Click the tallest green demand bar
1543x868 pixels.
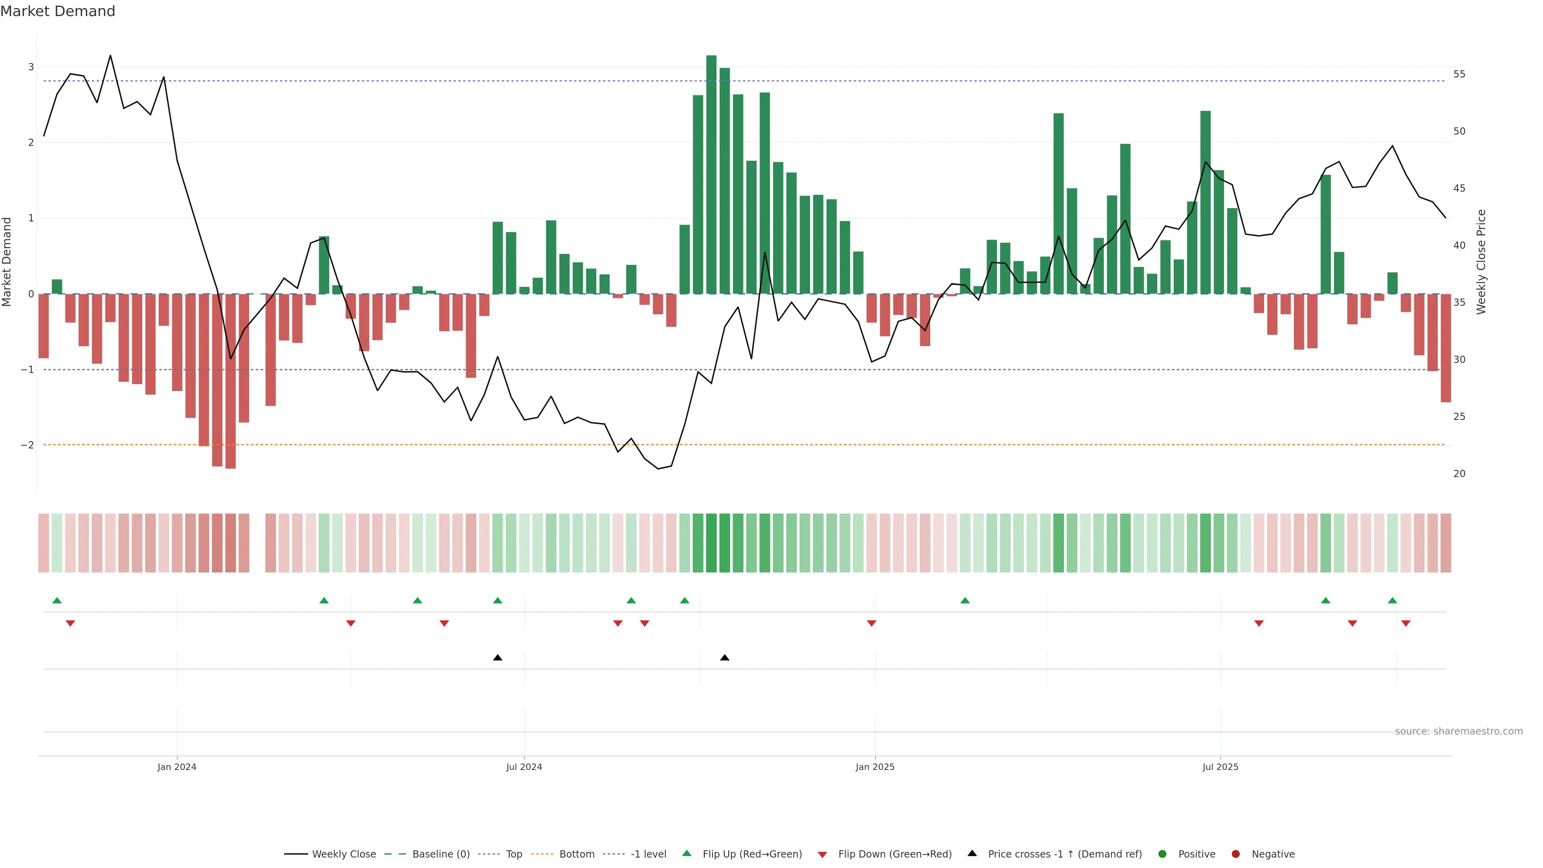(x=711, y=174)
